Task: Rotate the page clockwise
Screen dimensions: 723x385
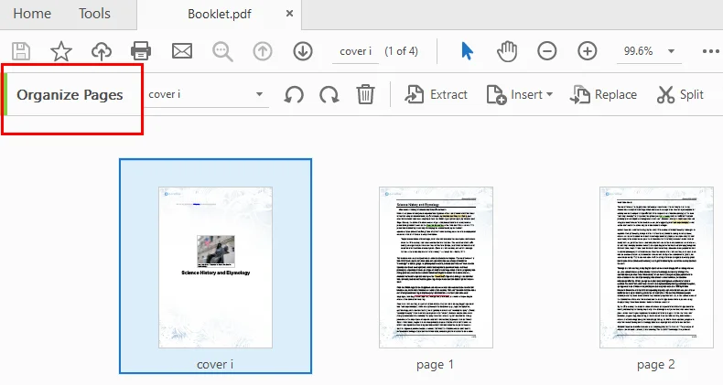Action: point(329,94)
